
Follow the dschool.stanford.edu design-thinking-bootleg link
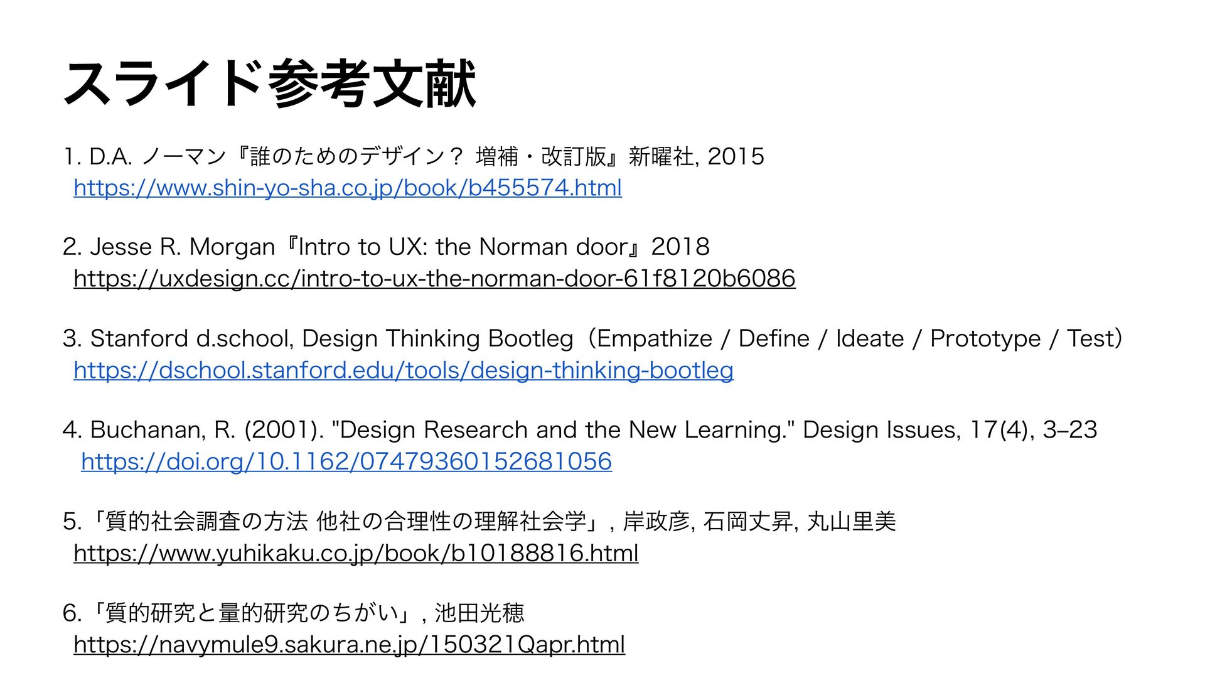pyautogui.click(x=404, y=370)
